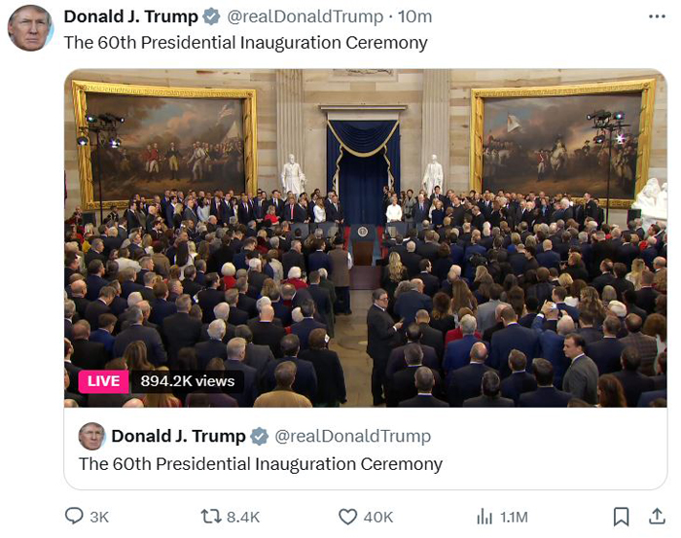This screenshot has width=681, height=538.
Task: Click the reply speech bubble icon
Action: (x=74, y=516)
